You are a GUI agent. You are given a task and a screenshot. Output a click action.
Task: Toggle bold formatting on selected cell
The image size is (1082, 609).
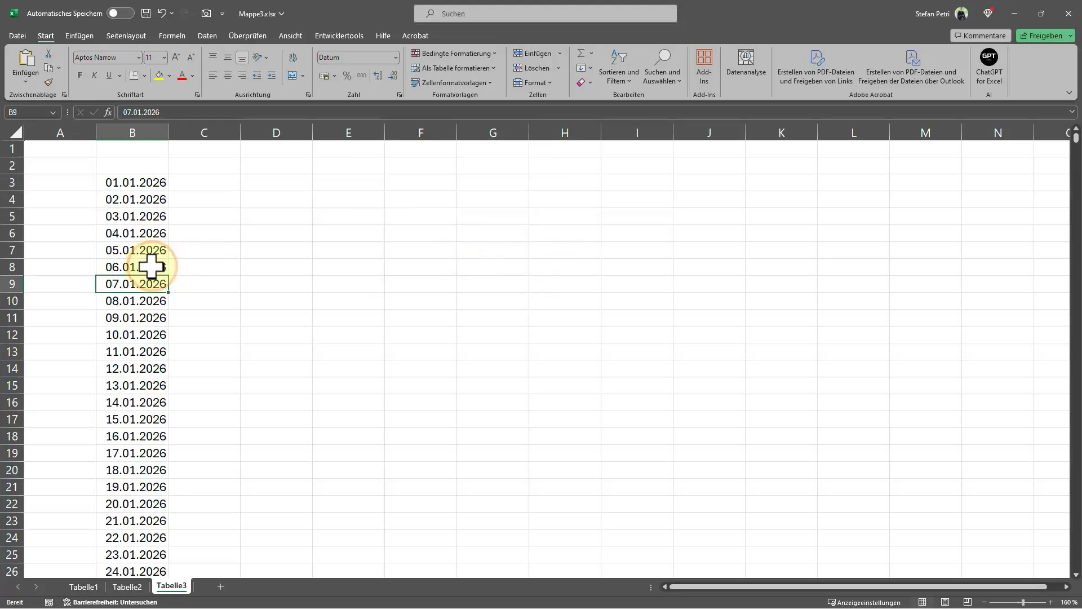[79, 75]
